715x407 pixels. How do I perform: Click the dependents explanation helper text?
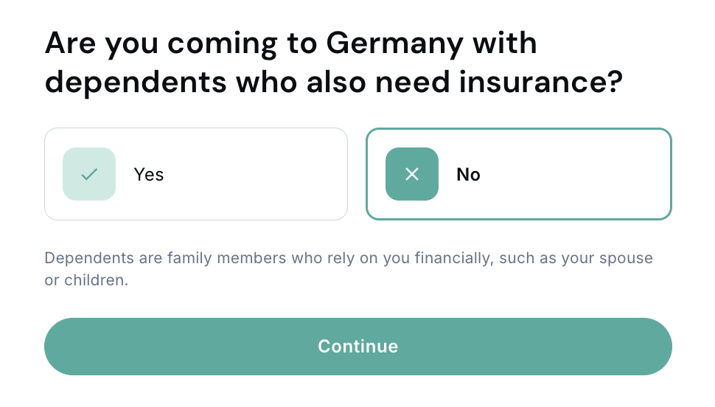click(348, 270)
